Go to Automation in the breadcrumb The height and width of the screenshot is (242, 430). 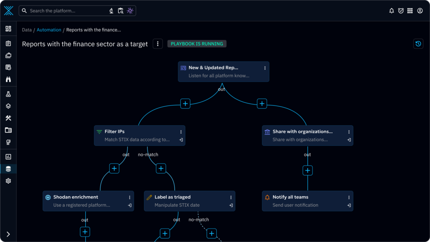tap(49, 30)
